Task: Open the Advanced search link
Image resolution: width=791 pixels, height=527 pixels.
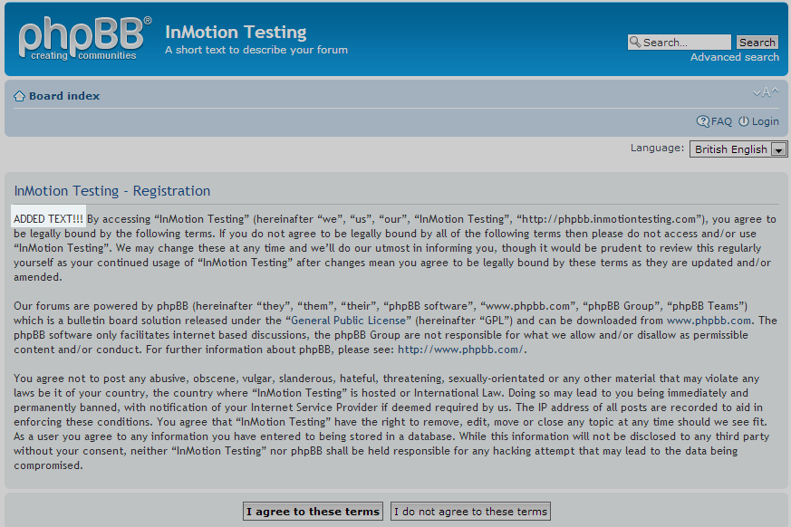Action: (x=735, y=57)
